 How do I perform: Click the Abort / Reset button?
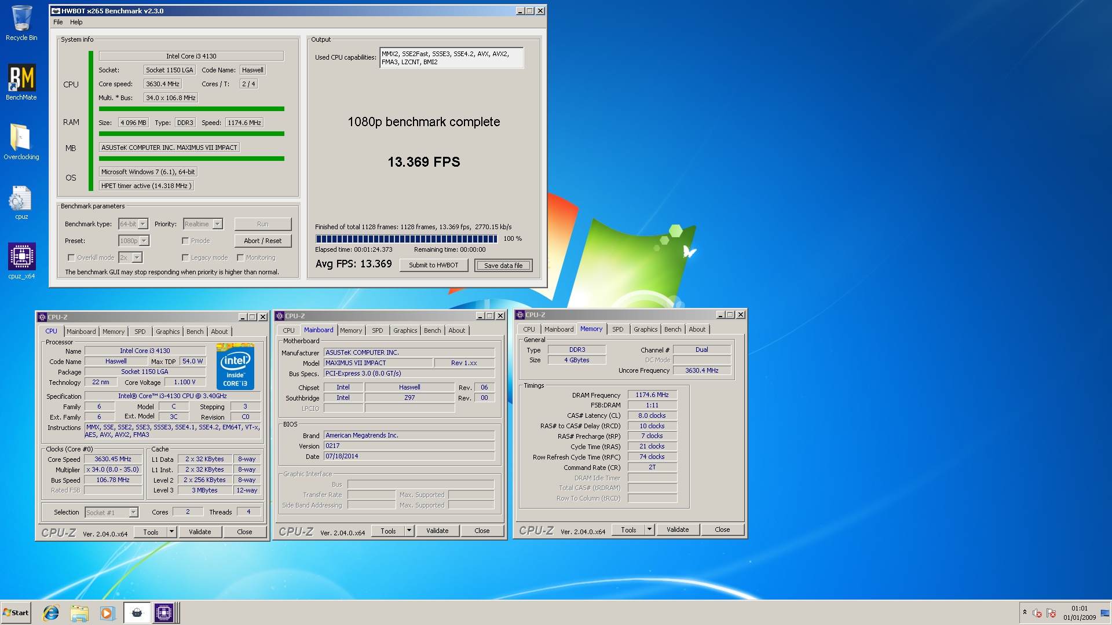click(x=262, y=241)
